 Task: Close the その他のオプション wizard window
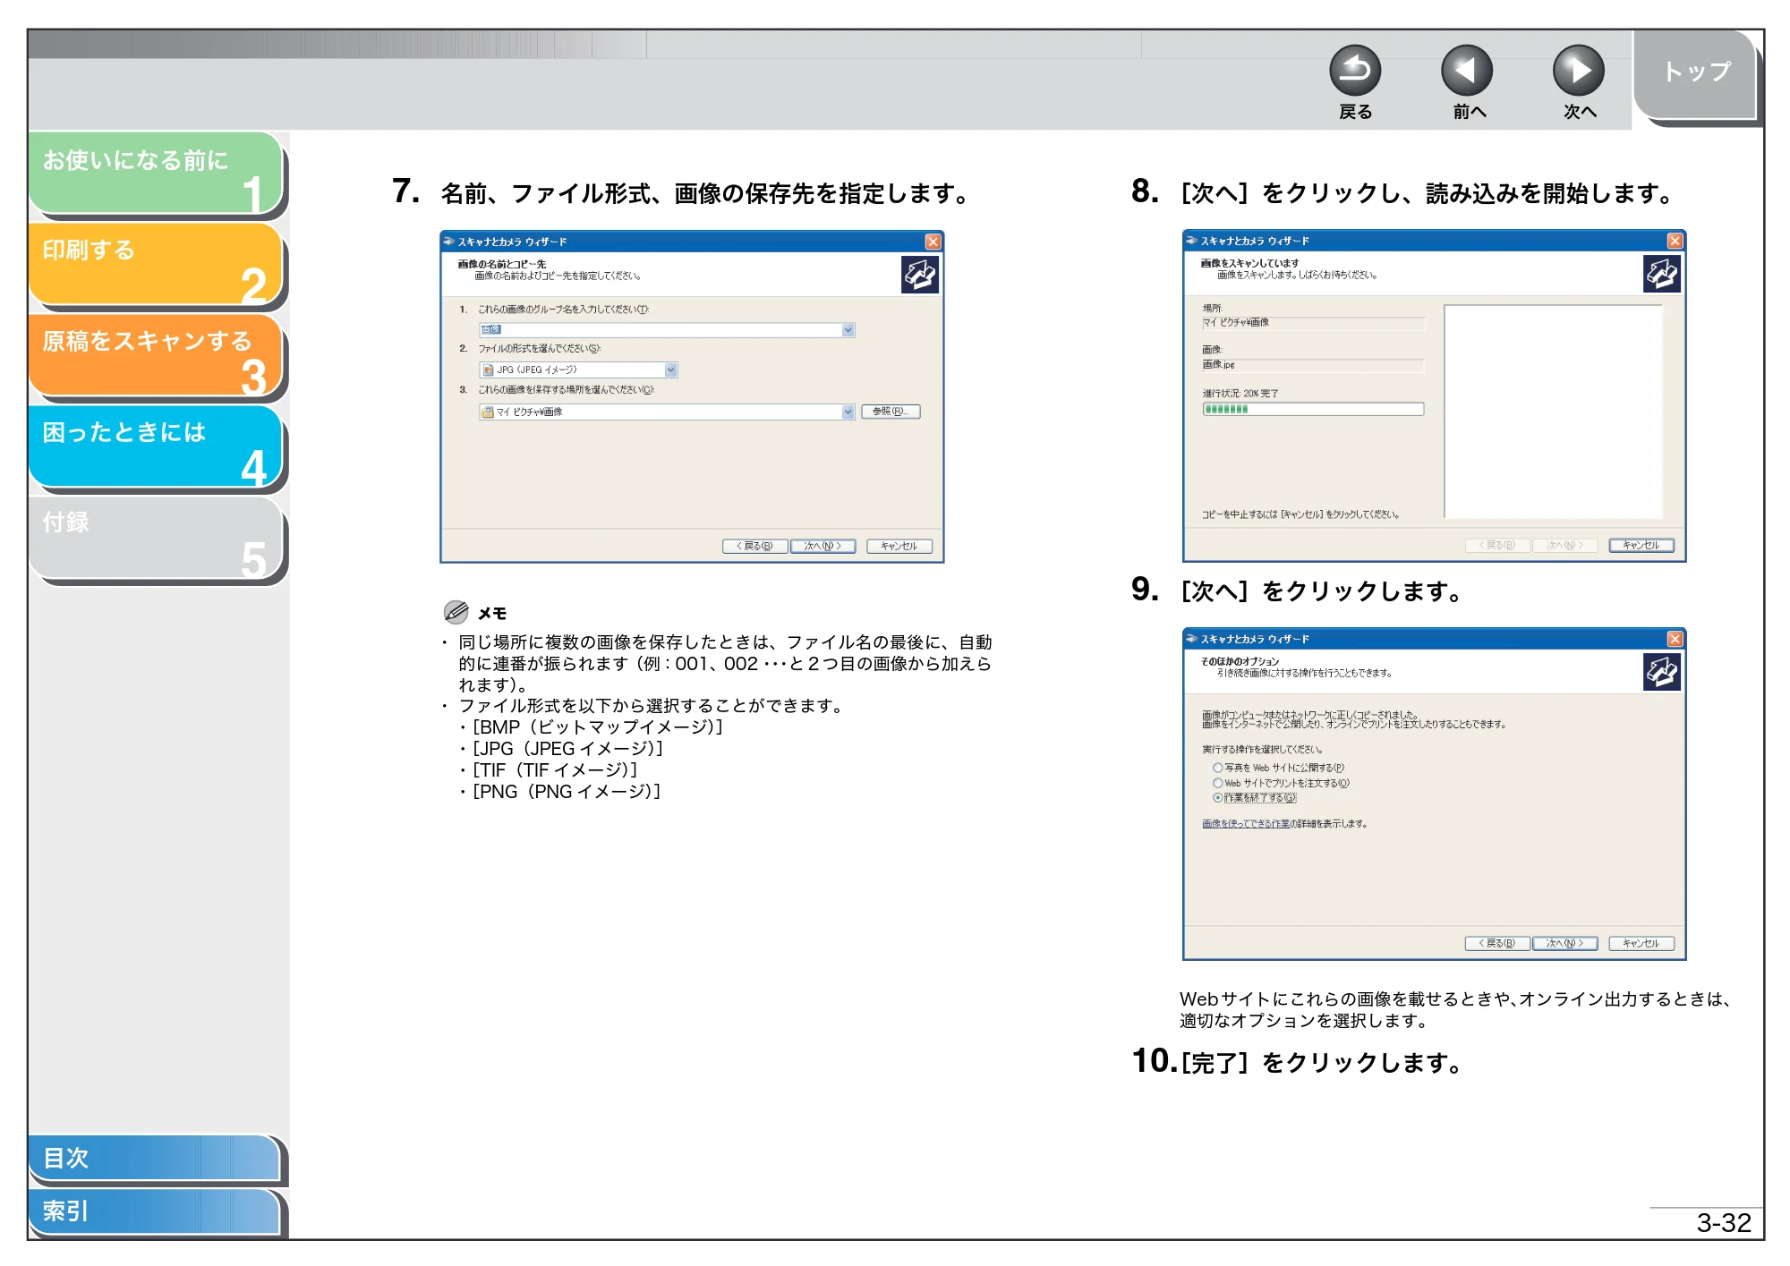click(x=1675, y=639)
